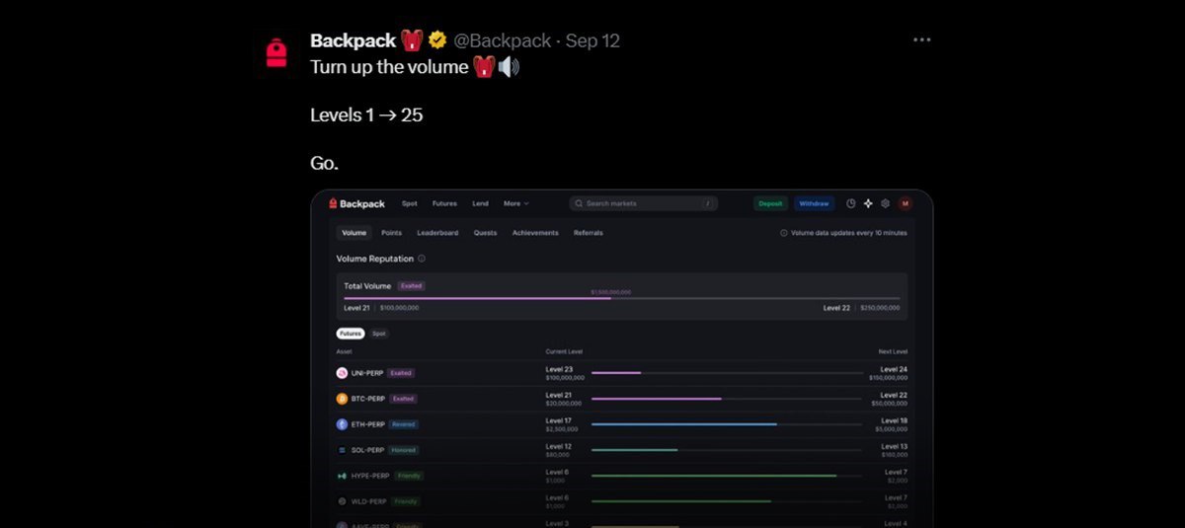This screenshot has height=528, width=1185.
Task: Click the ETH-PERP asset name
Action: (367, 424)
